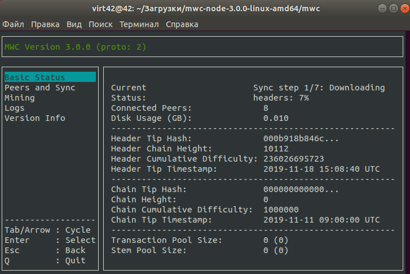Click Header Tip Hash value 000b918b846c...

tap(301, 138)
